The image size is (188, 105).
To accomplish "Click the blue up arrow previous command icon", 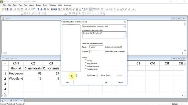I will click(38, 9).
